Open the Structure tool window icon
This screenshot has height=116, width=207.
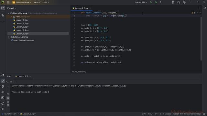[x=3, y=15]
